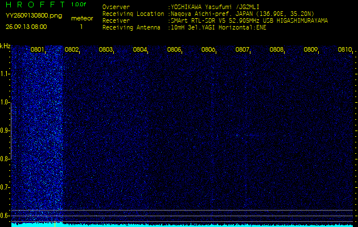Click the 0802 time marker

[72, 49]
